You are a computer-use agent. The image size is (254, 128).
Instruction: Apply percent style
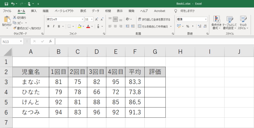point(187,26)
